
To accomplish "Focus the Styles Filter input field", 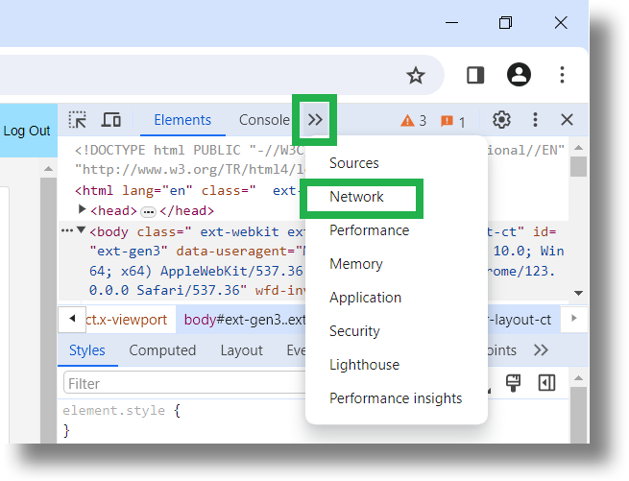I will click(184, 383).
